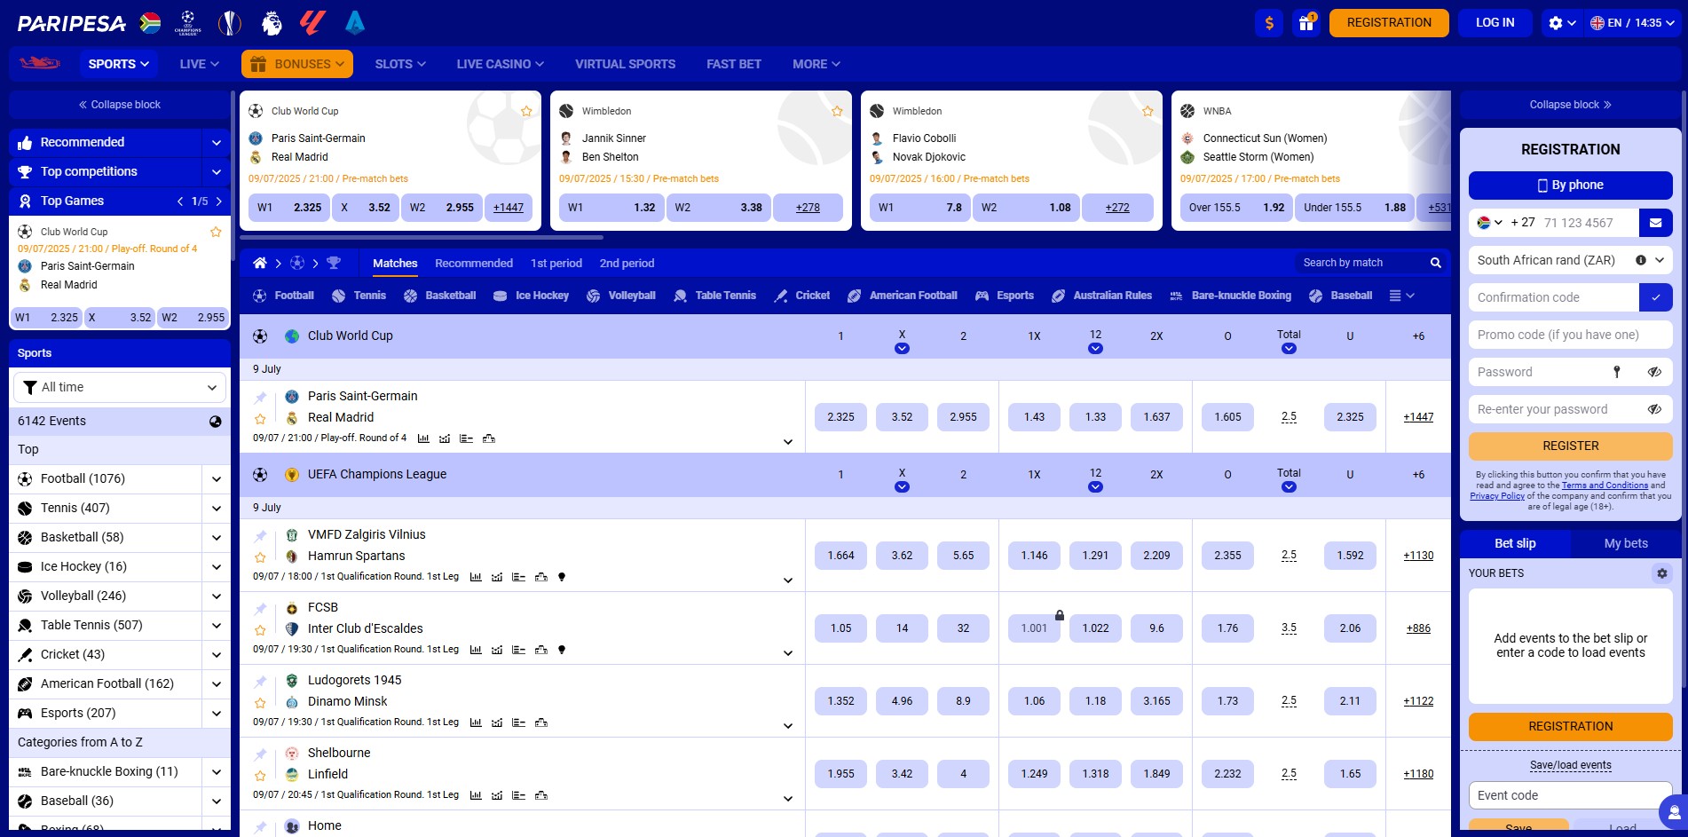The width and height of the screenshot is (1688, 837).
Task: Click the Champions League icon in header
Action: click(x=188, y=22)
